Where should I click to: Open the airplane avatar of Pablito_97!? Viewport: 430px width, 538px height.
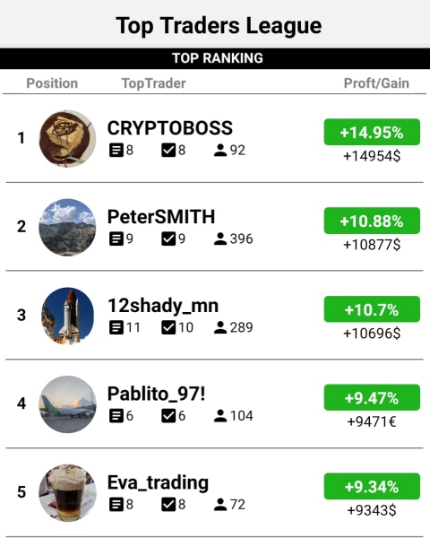(67, 404)
